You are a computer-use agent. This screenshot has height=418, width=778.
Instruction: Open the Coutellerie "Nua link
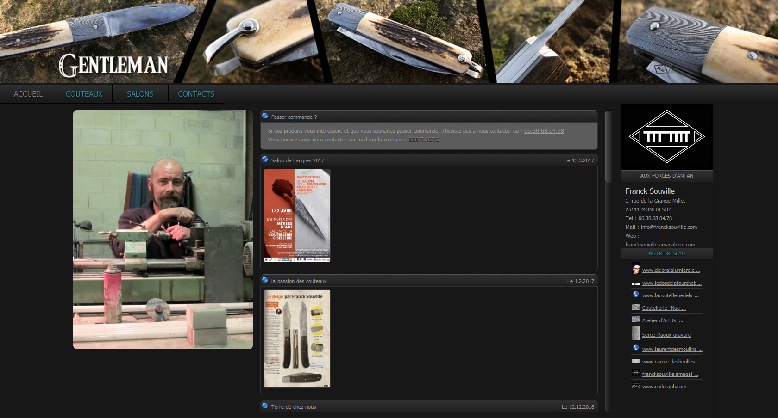664,308
